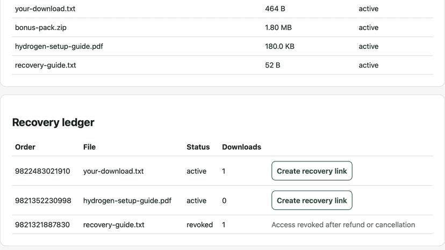Select recovery-guide.txt in the files list

[45, 65]
